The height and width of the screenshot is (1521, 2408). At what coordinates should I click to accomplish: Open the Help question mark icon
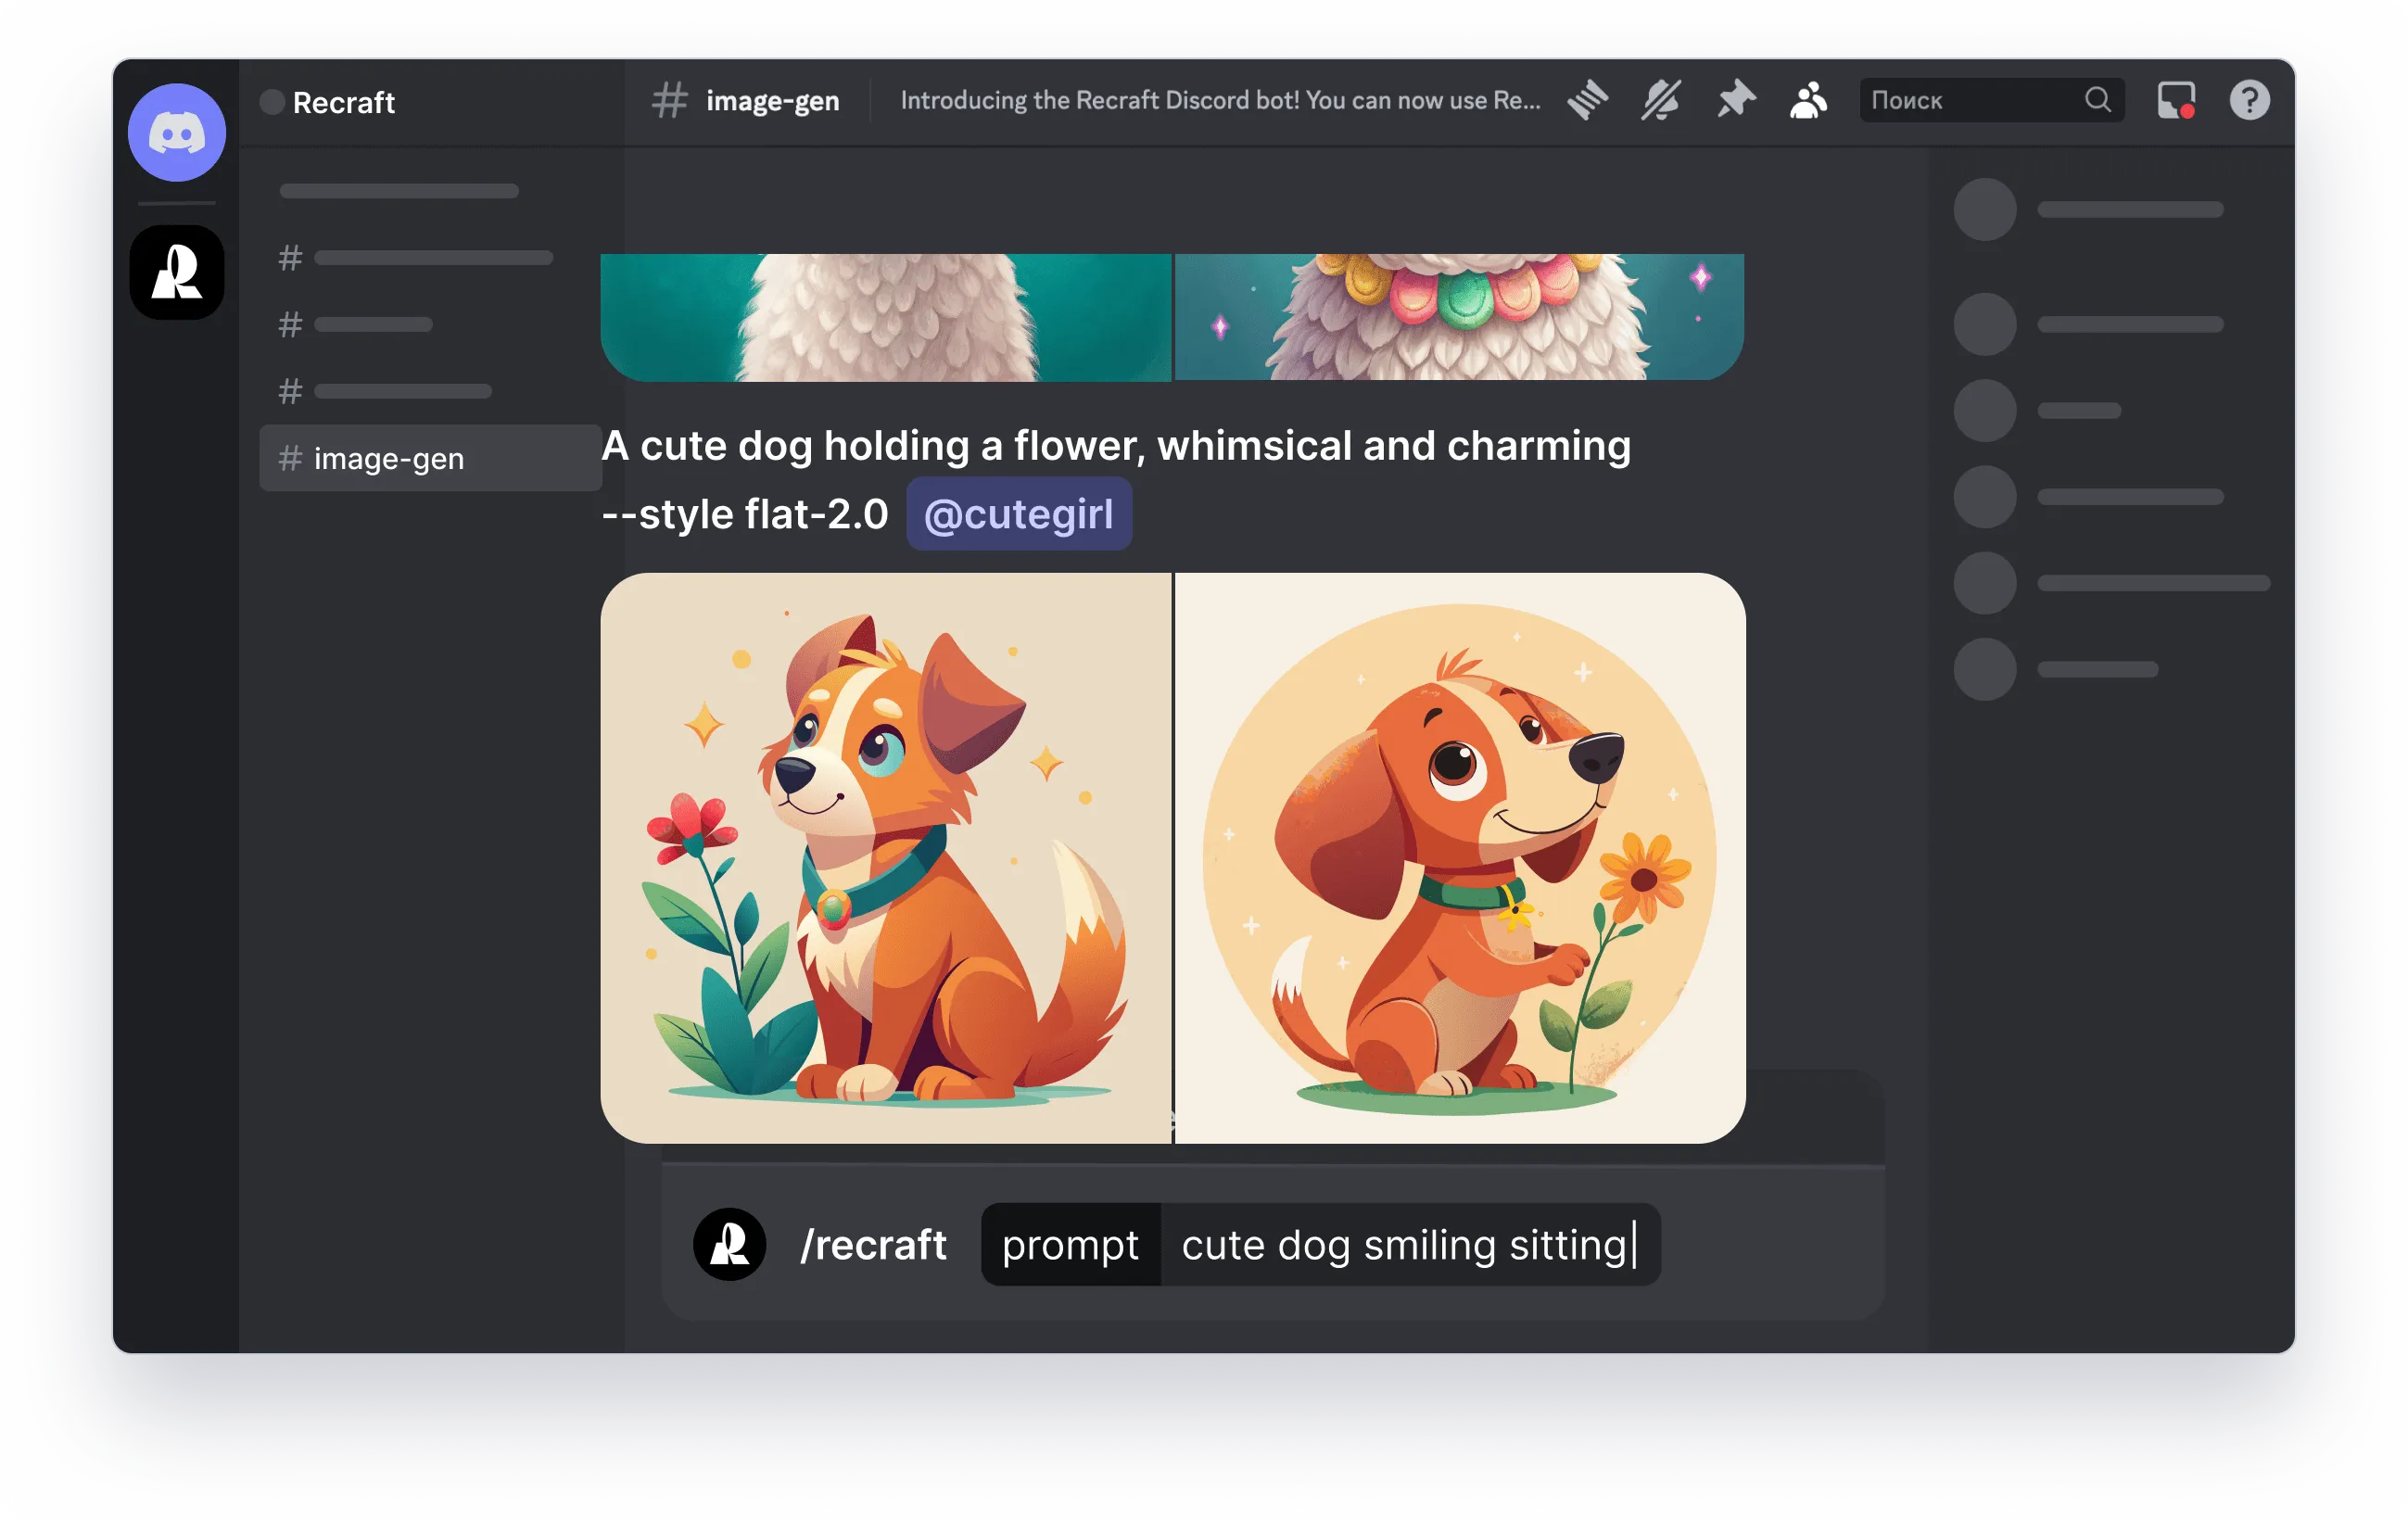click(x=2249, y=100)
